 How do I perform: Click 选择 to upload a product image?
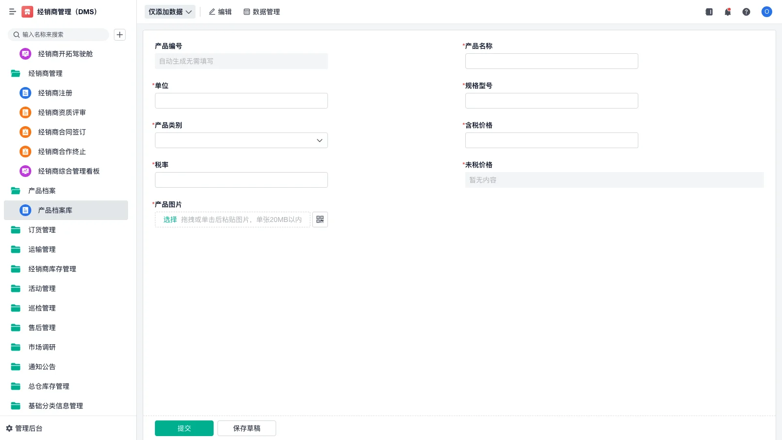(x=170, y=220)
